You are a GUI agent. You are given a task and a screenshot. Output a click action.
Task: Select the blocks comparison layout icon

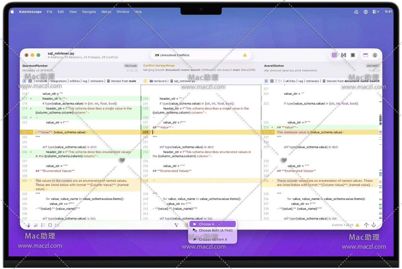(x=334, y=55)
